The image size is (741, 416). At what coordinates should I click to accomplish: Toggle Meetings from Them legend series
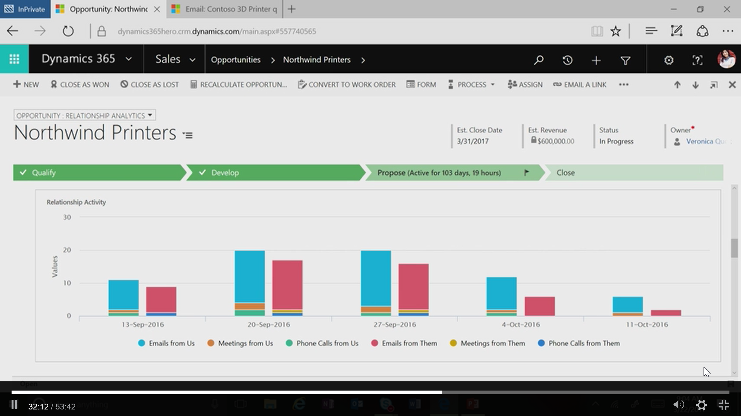pyautogui.click(x=487, y=343)
